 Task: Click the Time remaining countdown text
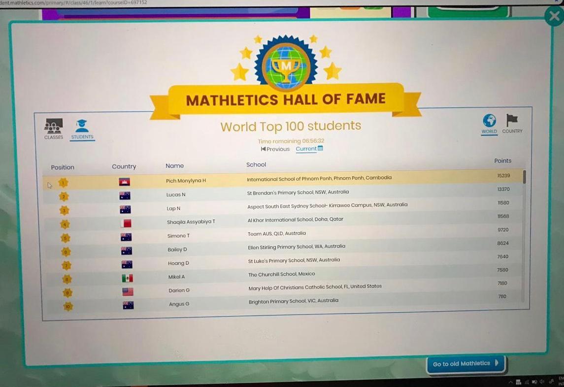[x=291, y=141]
